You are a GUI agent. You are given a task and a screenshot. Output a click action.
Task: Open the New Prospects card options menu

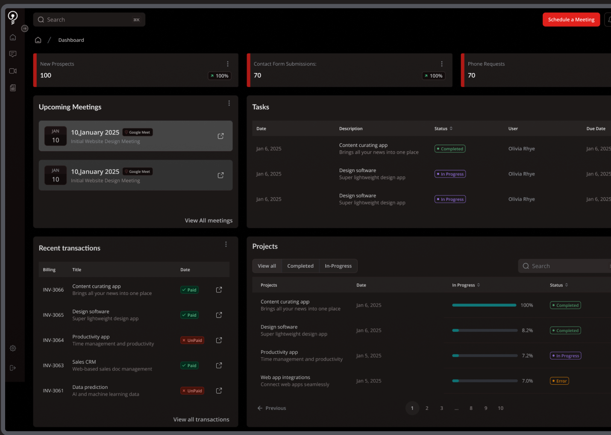pyautogui.click(x=228, y=64)
